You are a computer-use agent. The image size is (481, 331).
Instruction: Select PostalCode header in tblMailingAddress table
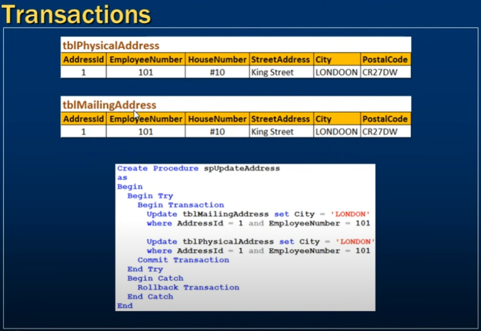click(385, 119)
